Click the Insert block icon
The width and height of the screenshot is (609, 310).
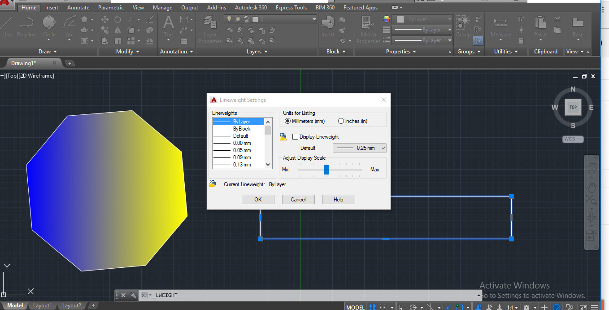(x=327, y=23)
